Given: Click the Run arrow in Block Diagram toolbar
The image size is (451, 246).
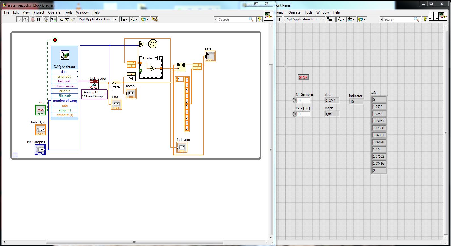Looking at the screenshot, I should pyautogui.click(x=19, y=19).
